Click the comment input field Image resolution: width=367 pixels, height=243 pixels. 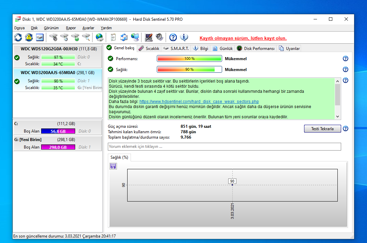(x=224, y=146)
